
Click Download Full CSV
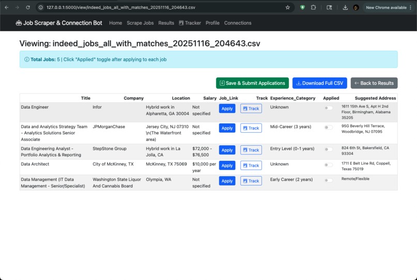click(x=320, y=83)
